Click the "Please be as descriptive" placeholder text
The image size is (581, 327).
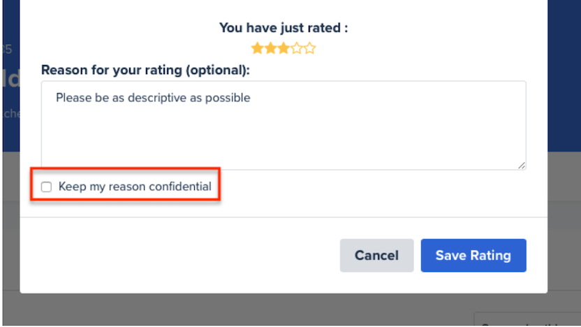coord(153,98)
